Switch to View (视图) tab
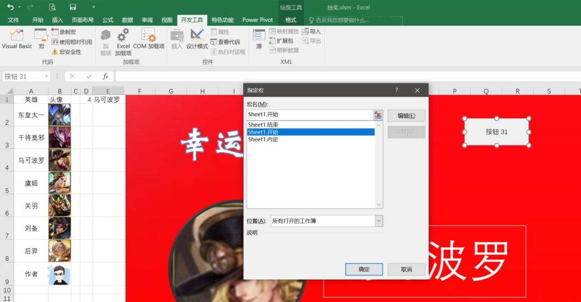The width and height of the screenshot is (581, 302). tap(167, 20)
